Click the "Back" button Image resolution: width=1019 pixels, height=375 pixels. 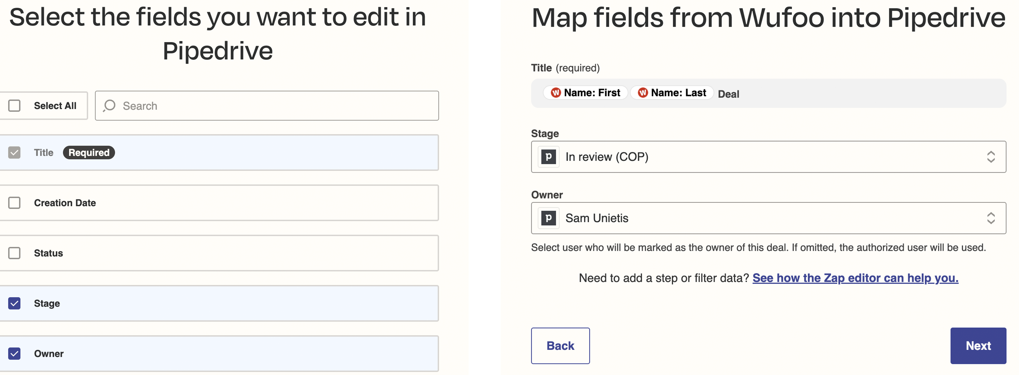coord(560,345)
